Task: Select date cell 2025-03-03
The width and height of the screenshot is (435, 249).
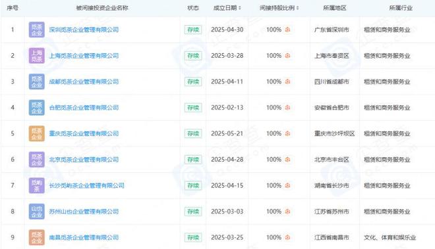Action: 227,212
